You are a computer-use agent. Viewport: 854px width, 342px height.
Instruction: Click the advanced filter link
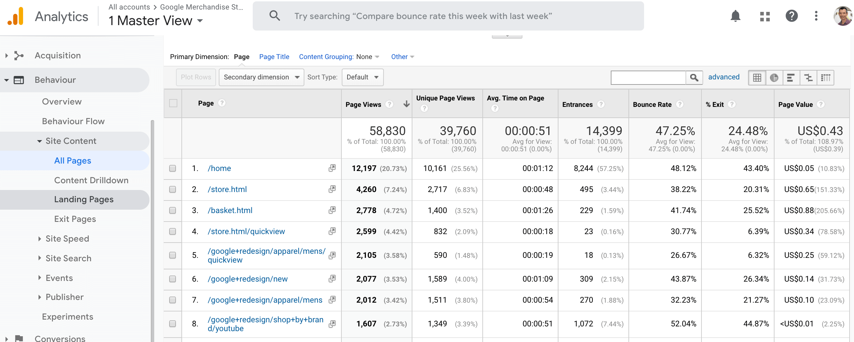pyautogui.click(x=724, y=77)
